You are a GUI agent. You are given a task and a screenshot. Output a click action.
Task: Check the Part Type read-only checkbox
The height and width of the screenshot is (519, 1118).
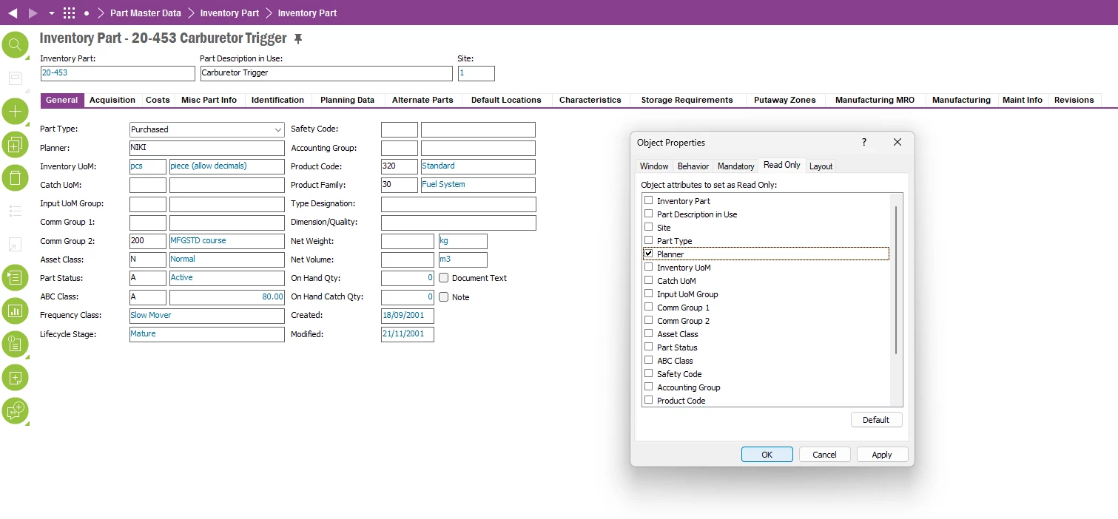coord(649,240)
